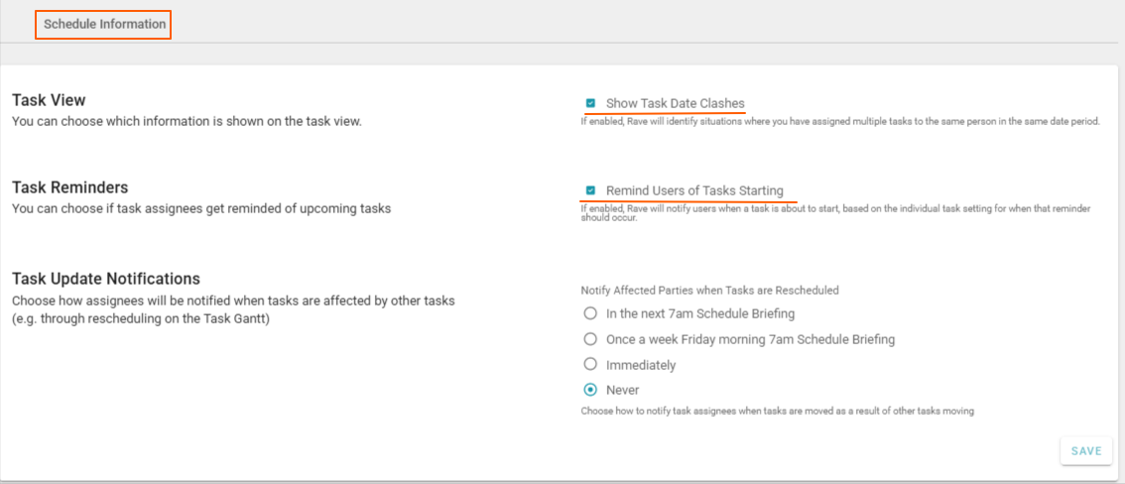1125x484 pixels.
Task: Select the In the next 7am Schedule Briefing radio button
Action: pyautogui.click(x=589, y=313)
